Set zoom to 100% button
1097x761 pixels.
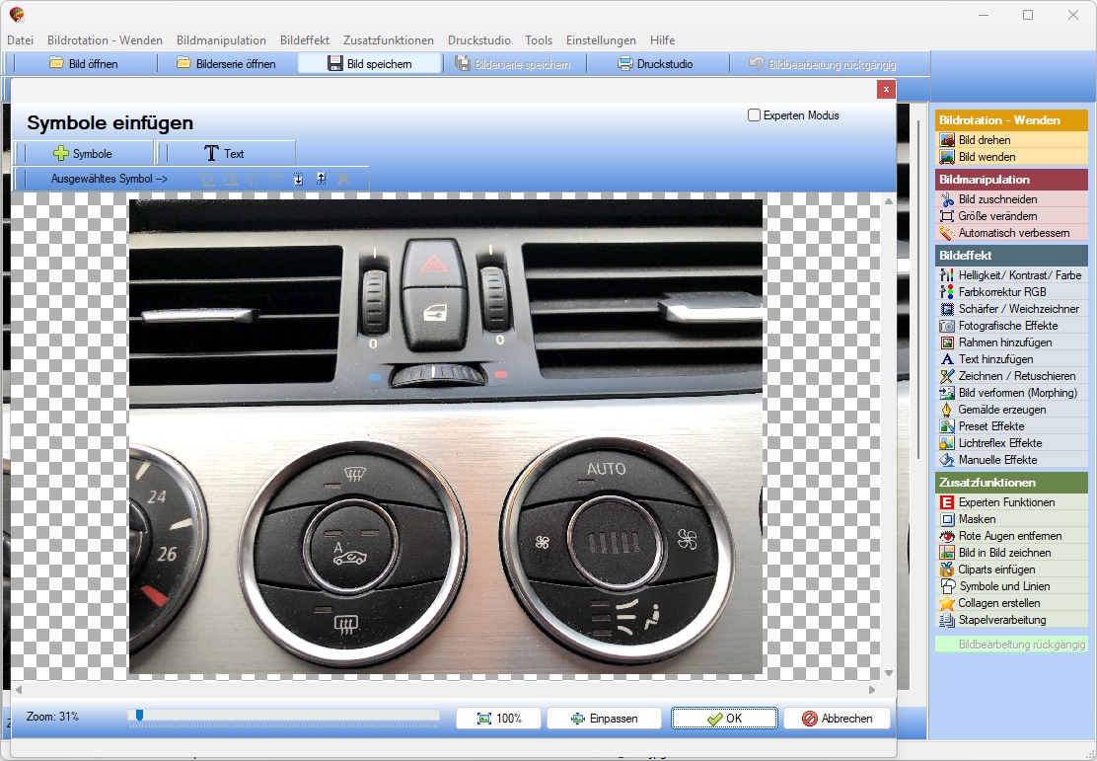click(x=499, y=719)
